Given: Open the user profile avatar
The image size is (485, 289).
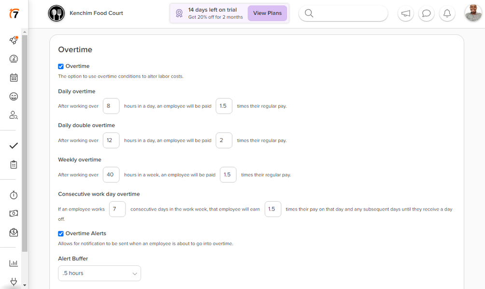Looking at the screenshot, I should point(473,13).
